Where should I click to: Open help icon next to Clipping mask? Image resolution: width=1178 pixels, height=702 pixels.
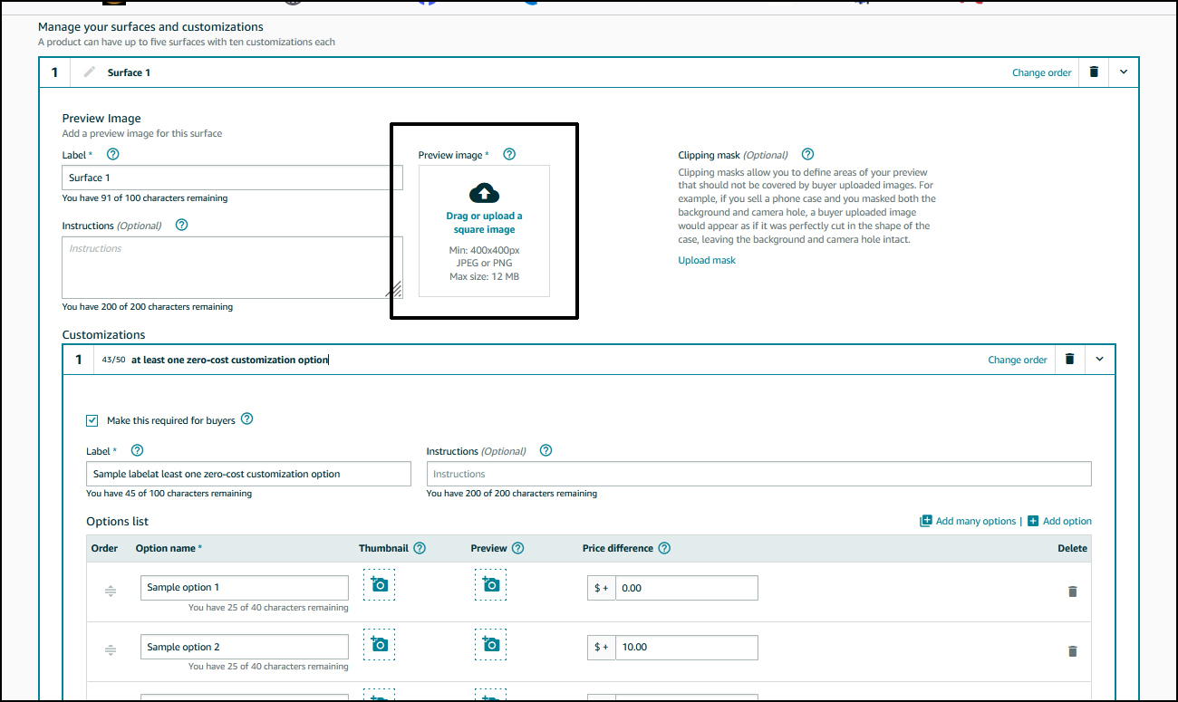click(x=807, y=155)
